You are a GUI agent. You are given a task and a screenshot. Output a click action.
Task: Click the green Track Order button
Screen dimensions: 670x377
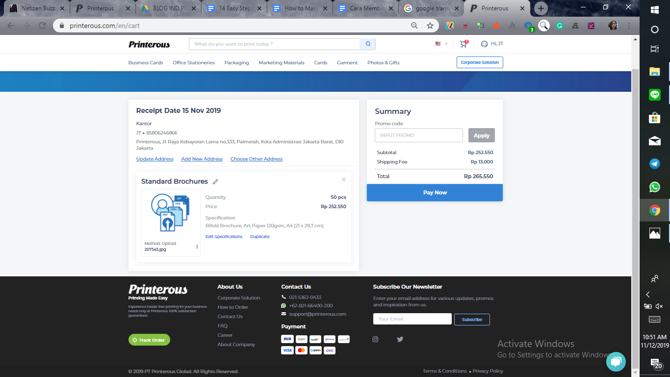click(x=149, y=340)
